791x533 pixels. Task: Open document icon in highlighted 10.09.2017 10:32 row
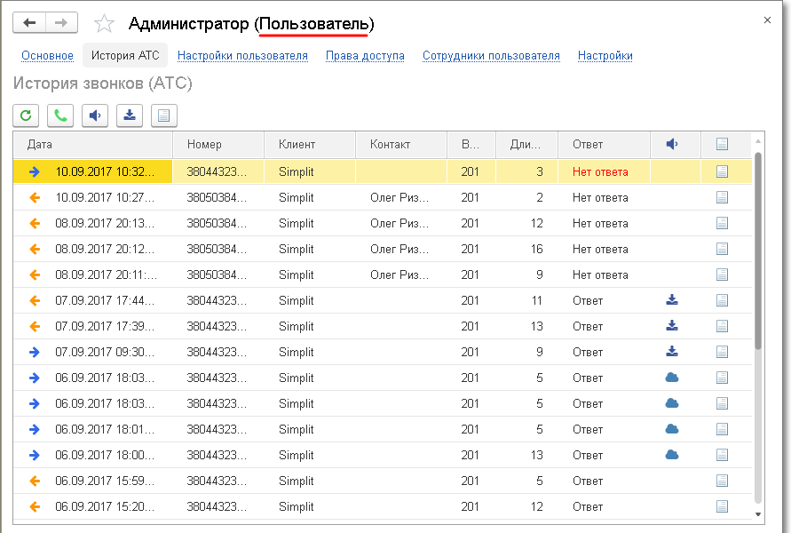coord(722,171)
